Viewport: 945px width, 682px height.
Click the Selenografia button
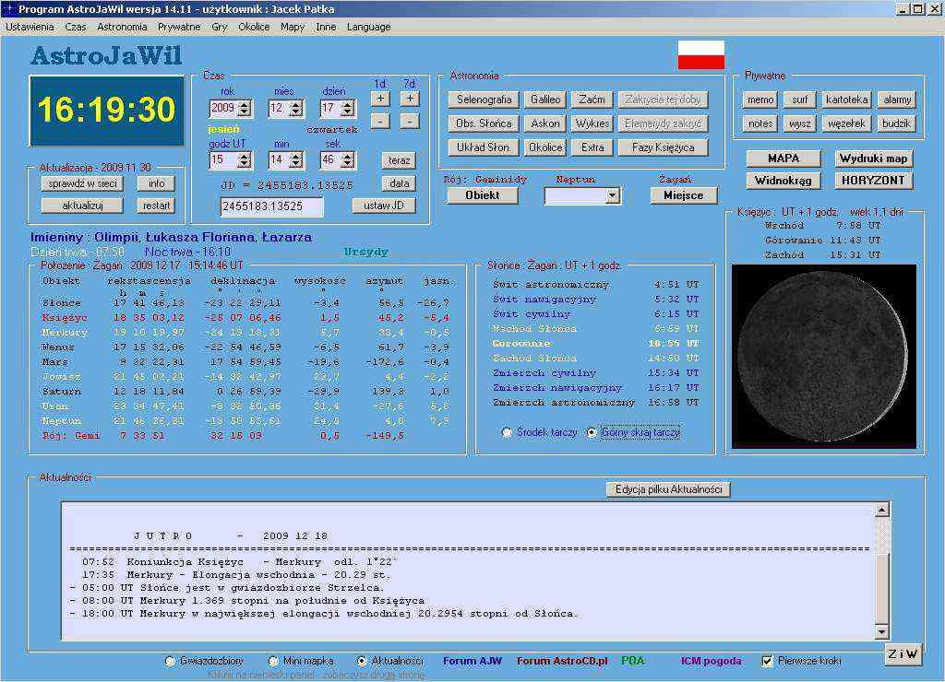(x=484, y=100)
